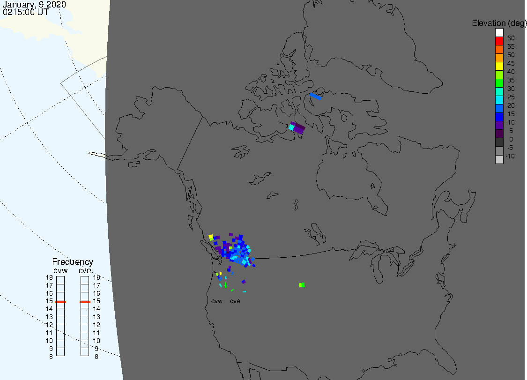Click the large purple patch in Arctic Canada
The image size is (527, 380).
(x=298, y=128)
